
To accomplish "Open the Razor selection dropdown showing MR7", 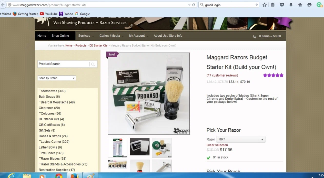I will pos(241,139).
